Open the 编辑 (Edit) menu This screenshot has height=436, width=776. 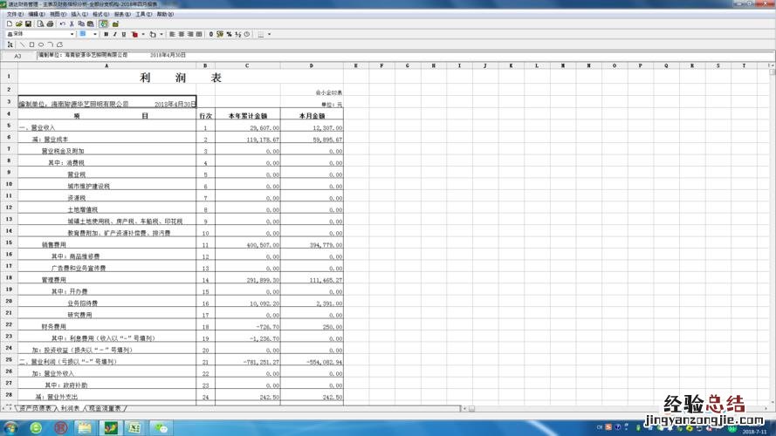point(36,14)
